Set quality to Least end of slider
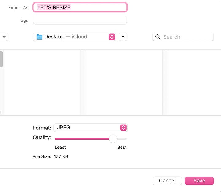 pos(55,139)
